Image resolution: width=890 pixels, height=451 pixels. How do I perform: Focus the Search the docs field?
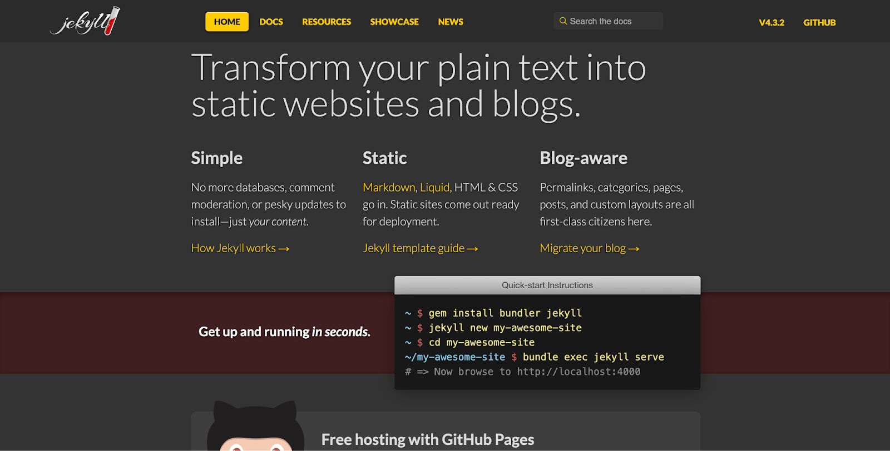click(609, 21)
